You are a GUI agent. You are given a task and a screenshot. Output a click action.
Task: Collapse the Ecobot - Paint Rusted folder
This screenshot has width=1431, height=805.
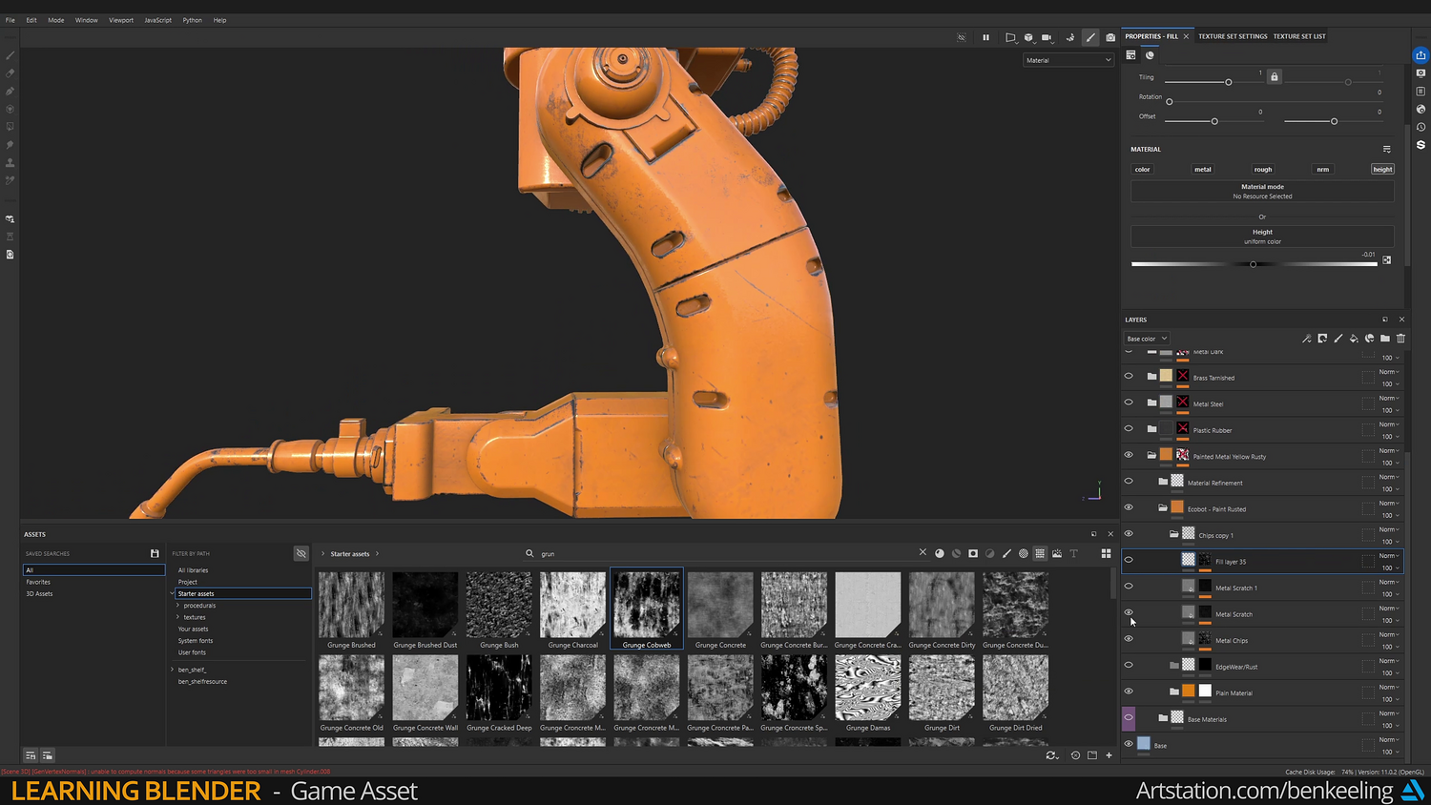click(x=1163, y=508)
